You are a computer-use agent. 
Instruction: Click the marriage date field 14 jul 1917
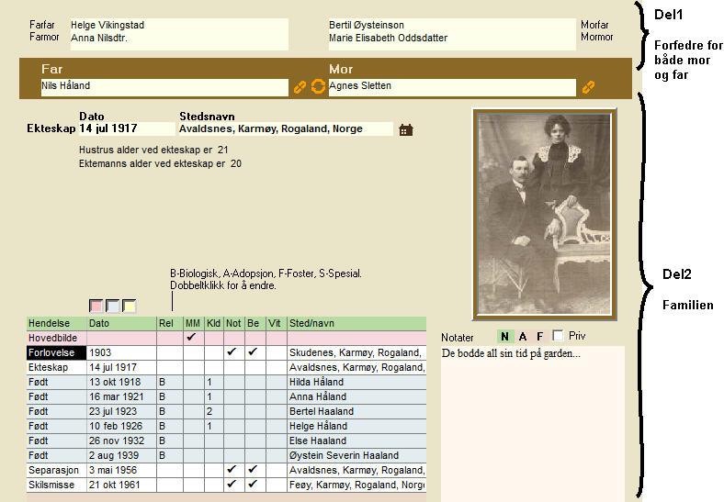pyautogui.click(x=126, y=129)
